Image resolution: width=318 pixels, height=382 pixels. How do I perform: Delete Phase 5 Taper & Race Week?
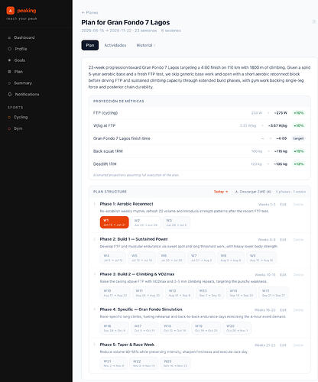[x=298, y=345]
